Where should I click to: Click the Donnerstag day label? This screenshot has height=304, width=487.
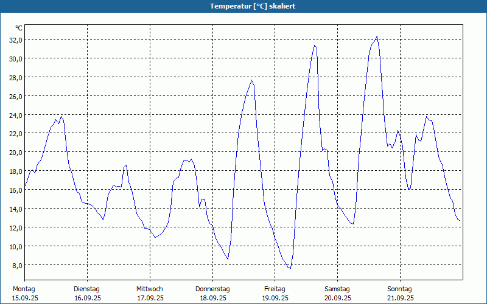212,289
